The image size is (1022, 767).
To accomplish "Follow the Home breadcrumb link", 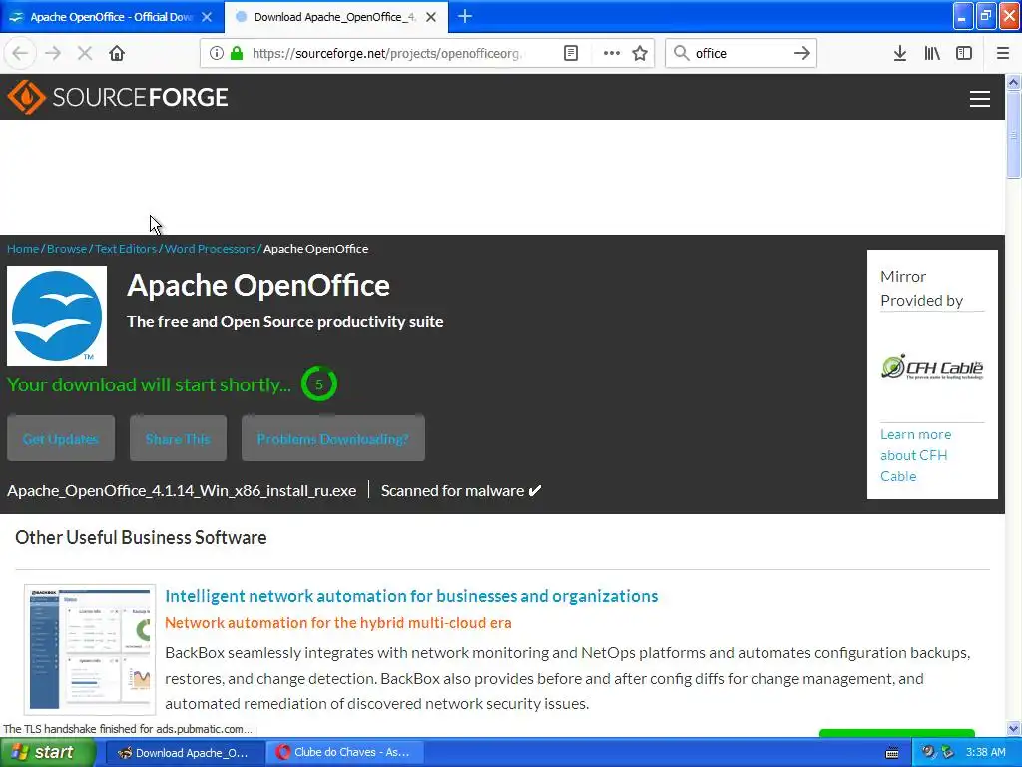I will 23,249.
